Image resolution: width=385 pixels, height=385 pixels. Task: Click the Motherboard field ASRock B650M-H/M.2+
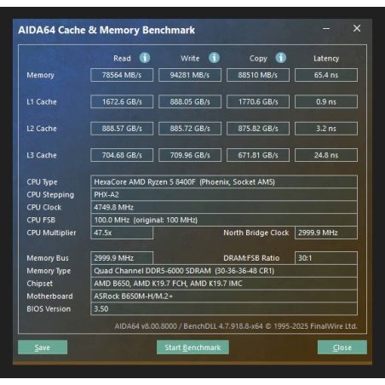[x=224, y=296]
